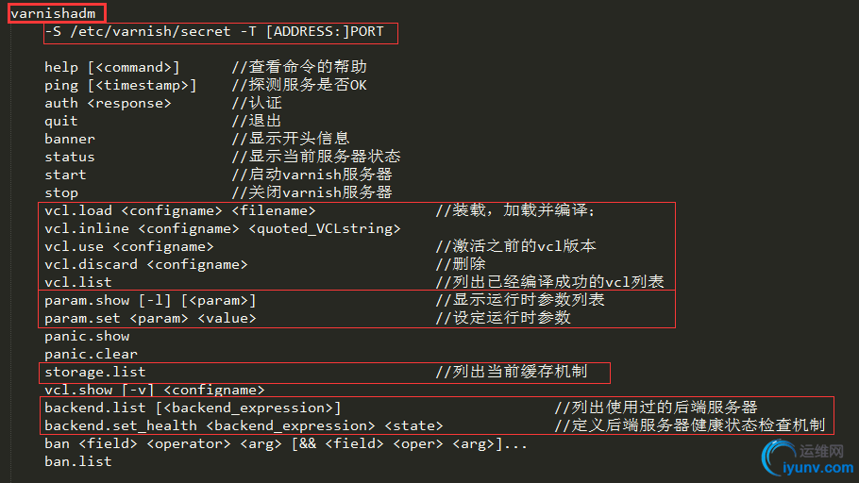Click the iyunv.com link text
Screen dimensions: 859x483
pyautogui.click(x=817, y=468)
